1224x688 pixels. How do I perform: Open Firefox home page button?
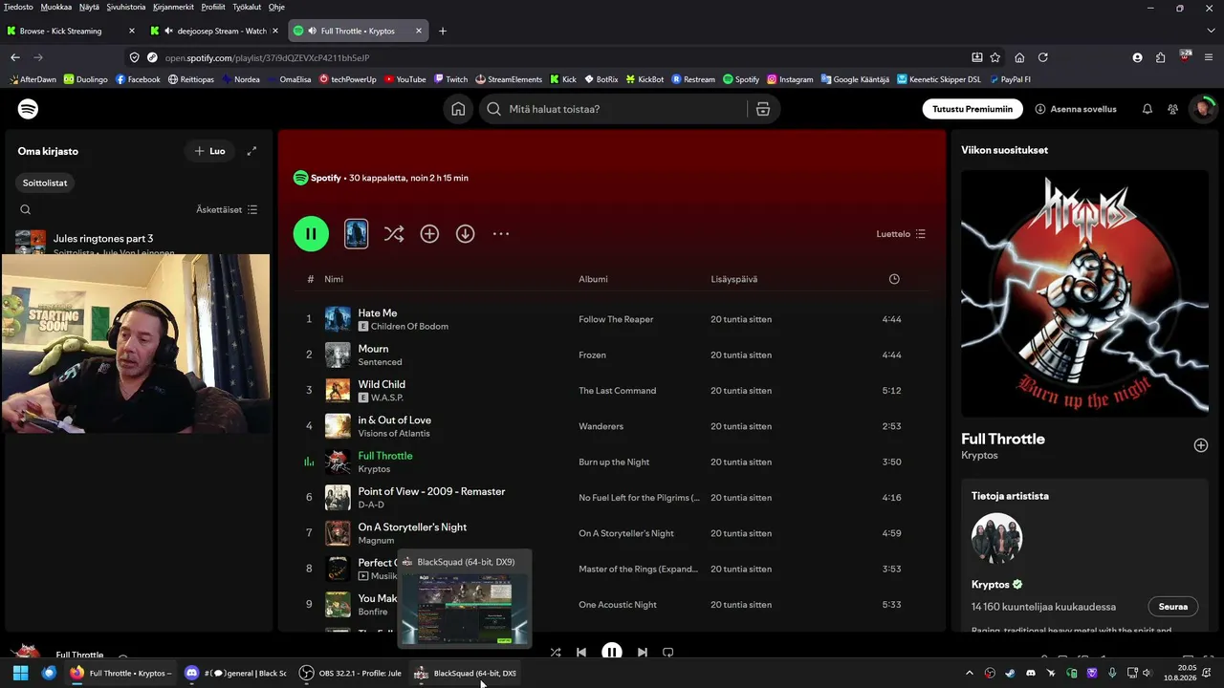(1019, 57)
